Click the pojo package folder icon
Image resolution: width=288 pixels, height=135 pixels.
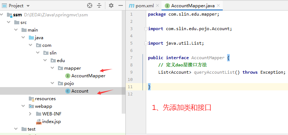[61, 83]
